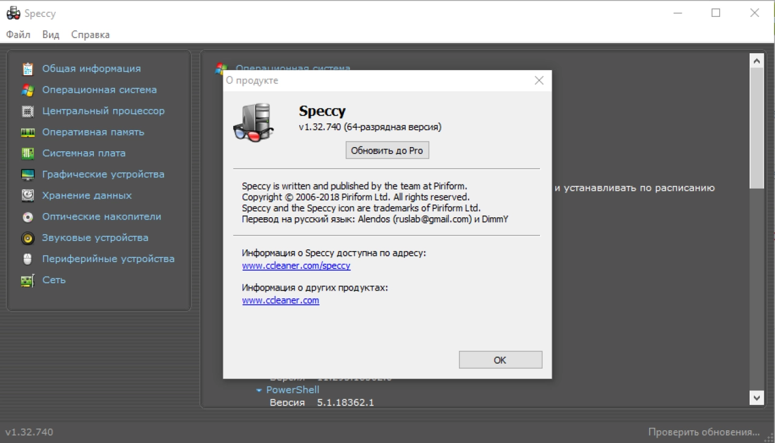Open Графические устройства section
This screenshot has width=775, height=443.
click(x=104, y=175)
